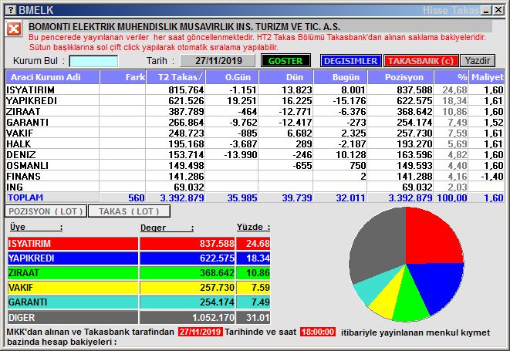Image resolution: width=510 pixels, height=351 pixels.
Task: Click the Kurum Bul search field
Action: click(x=93, y=61)
